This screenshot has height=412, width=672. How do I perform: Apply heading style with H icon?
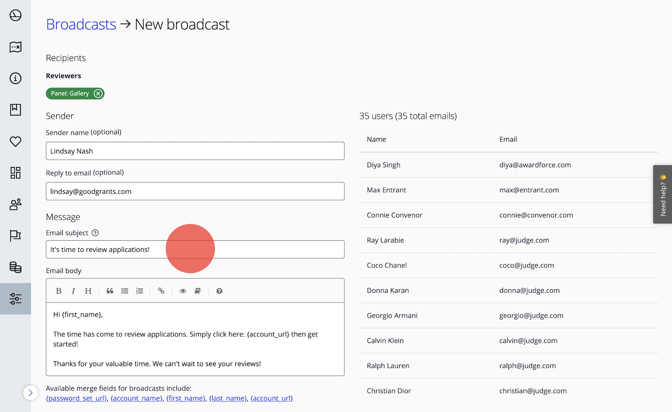point(88,291)
